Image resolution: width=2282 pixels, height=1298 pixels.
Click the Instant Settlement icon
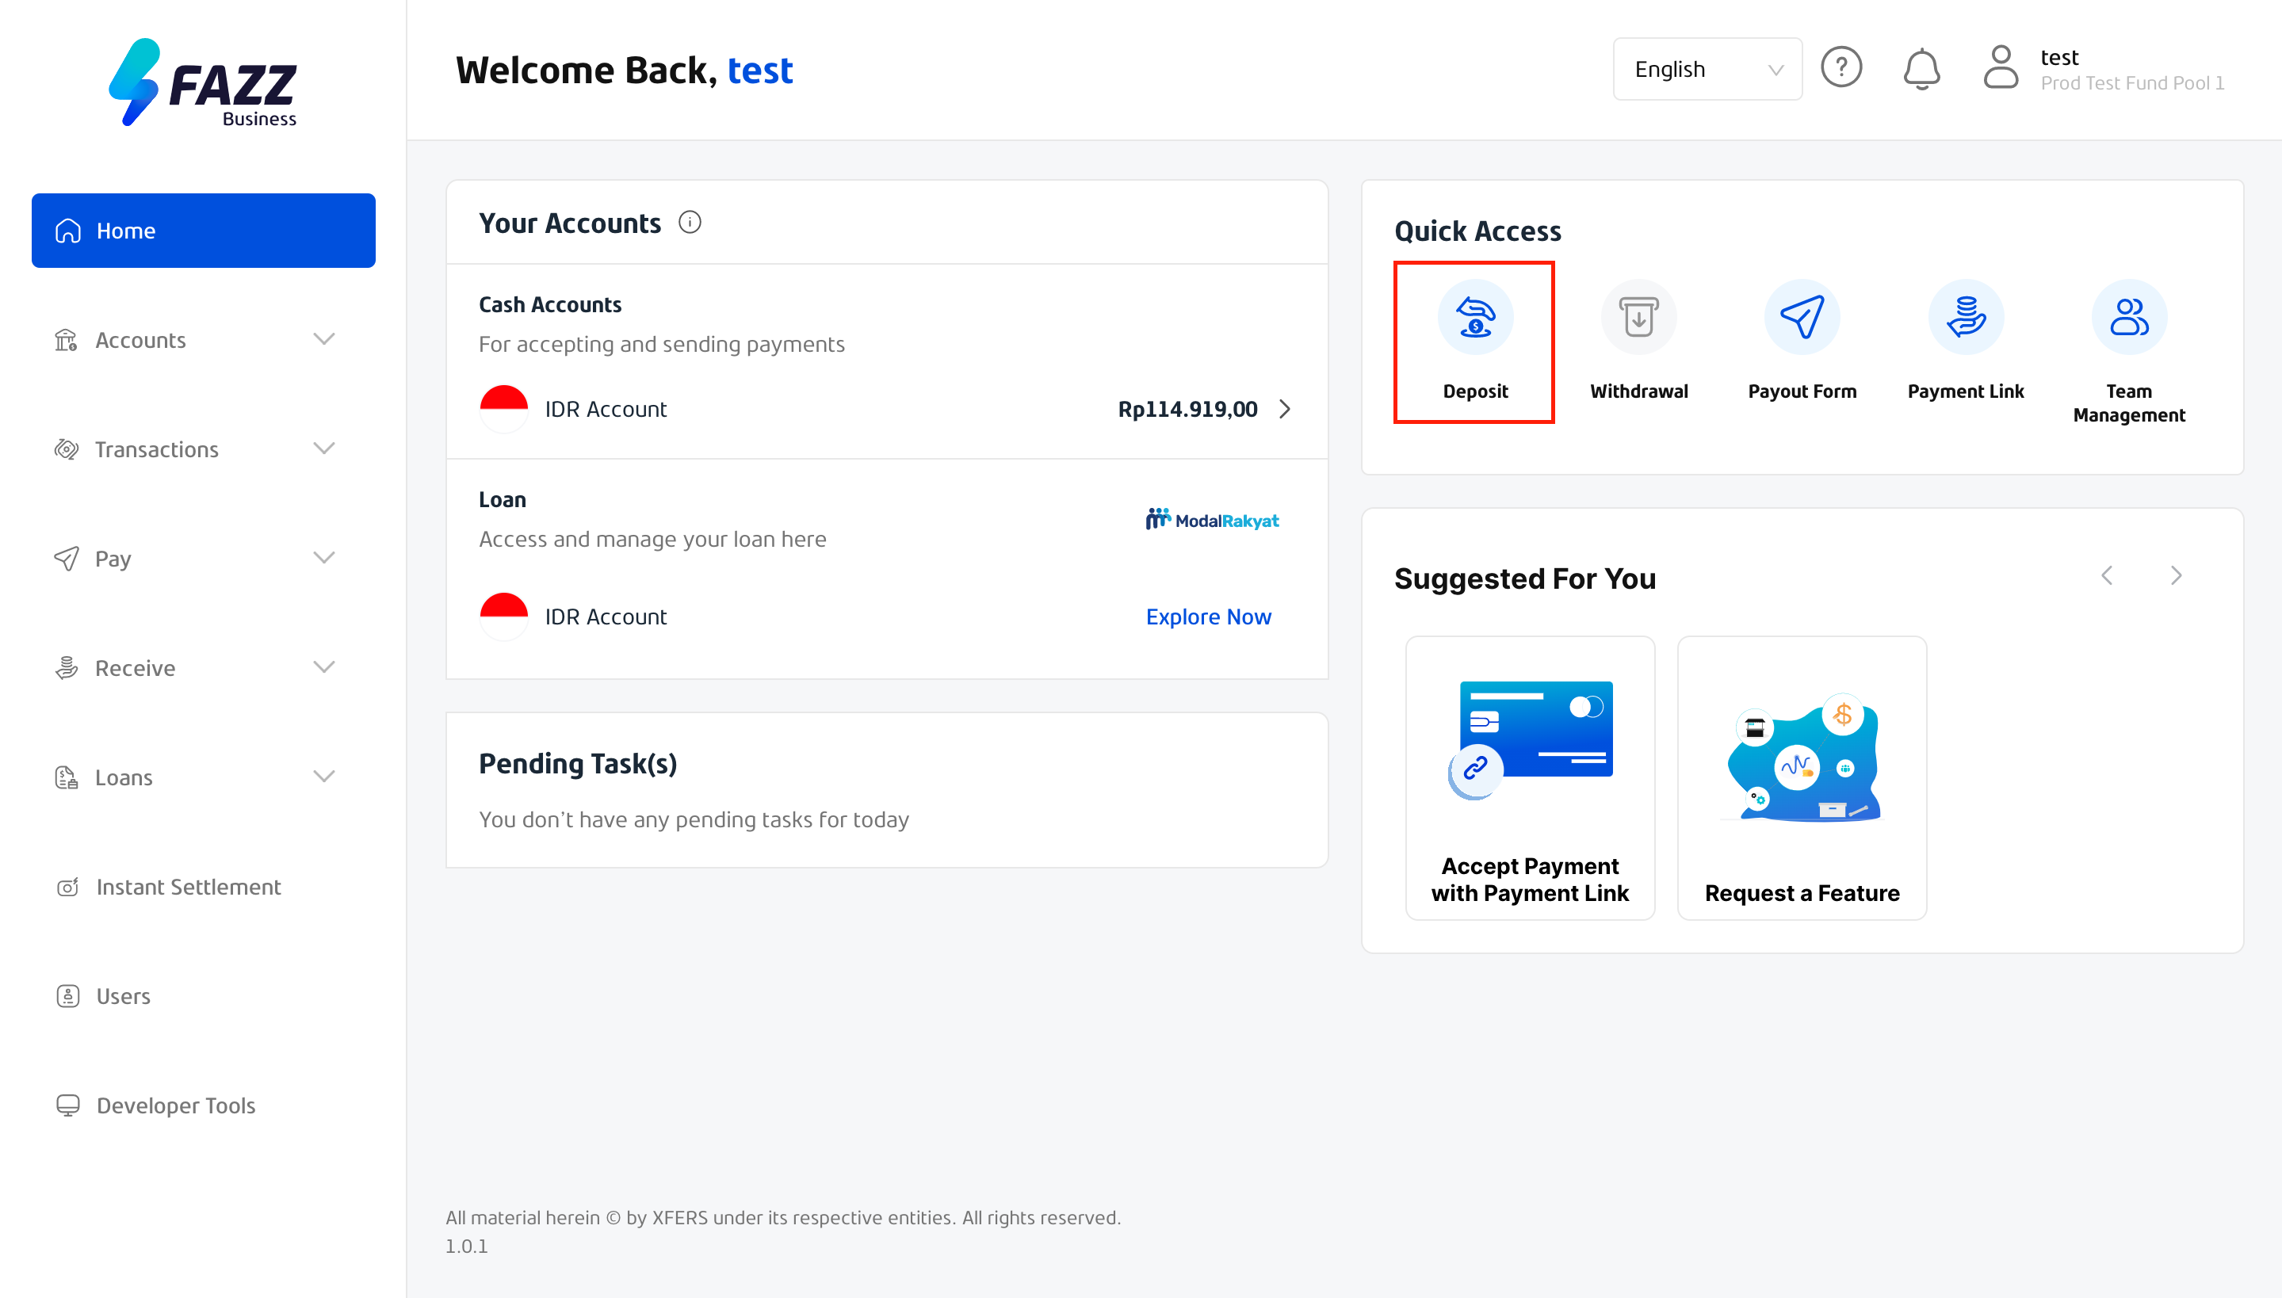pos(68,887)
